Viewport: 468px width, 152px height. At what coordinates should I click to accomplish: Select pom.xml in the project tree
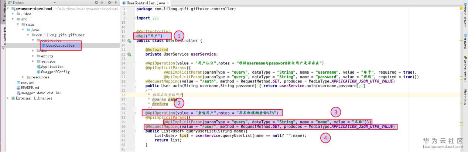(27, 82)
